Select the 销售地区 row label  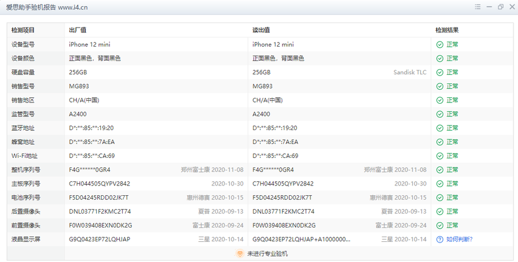pos(23,100)
